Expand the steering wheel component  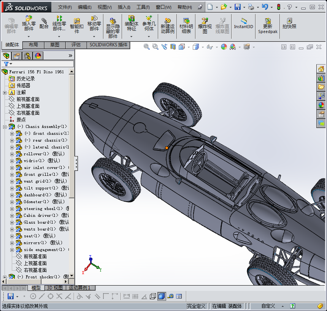(12, 209)
